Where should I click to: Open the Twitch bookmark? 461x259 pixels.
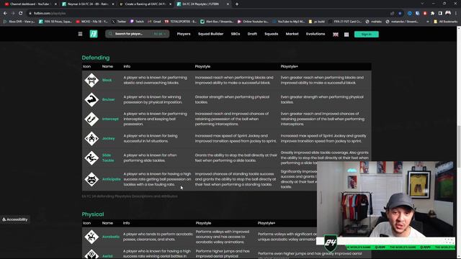click(x=137, y=22)
